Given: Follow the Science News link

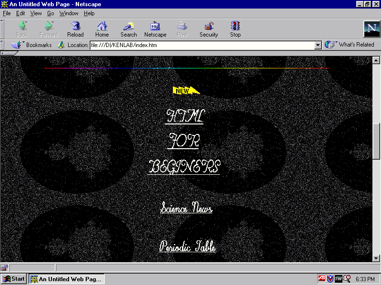Looking at the screenshot, I should pos(186,208).
